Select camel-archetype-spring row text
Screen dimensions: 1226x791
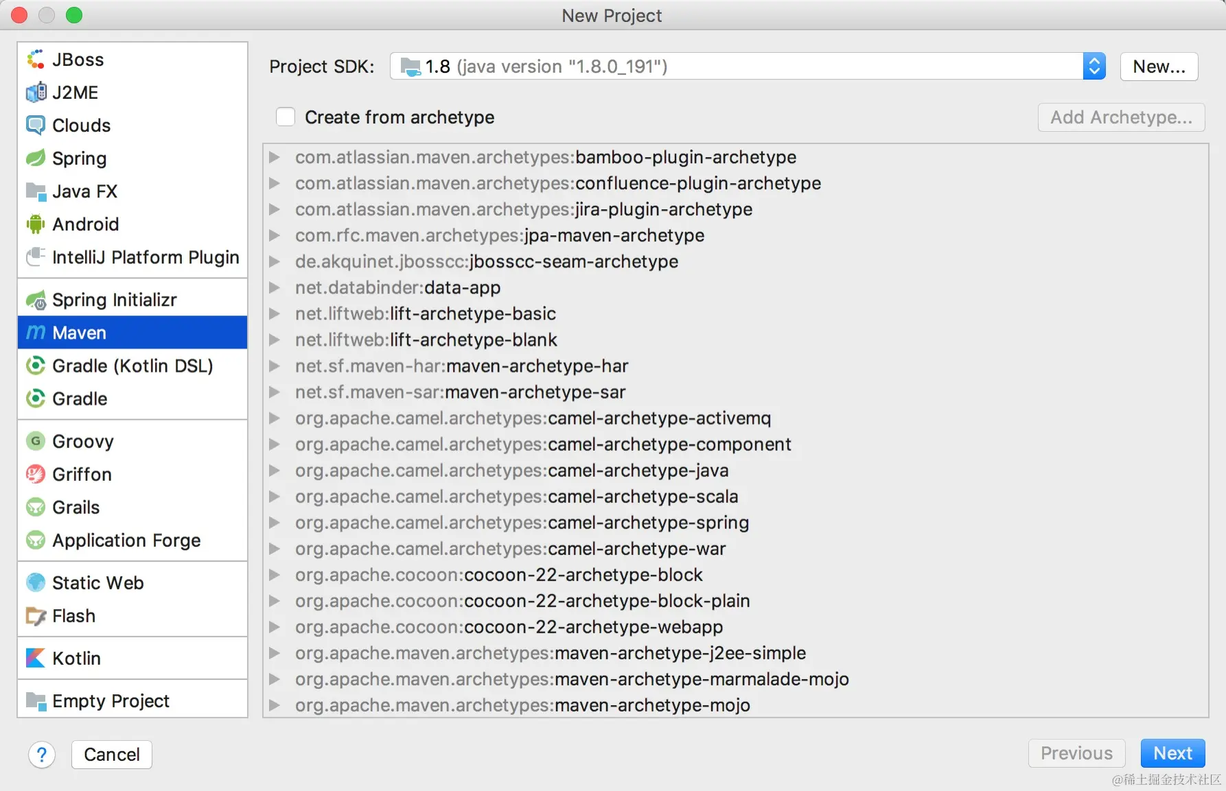[522, 522]
